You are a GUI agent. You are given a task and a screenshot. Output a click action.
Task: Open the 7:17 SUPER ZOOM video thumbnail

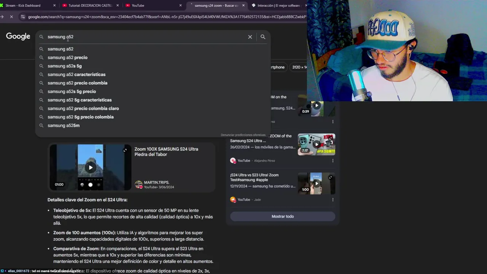pyautogui.click(x=316, y=144)
